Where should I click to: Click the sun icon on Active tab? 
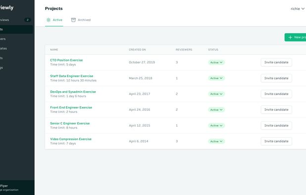tap(49, 20)
